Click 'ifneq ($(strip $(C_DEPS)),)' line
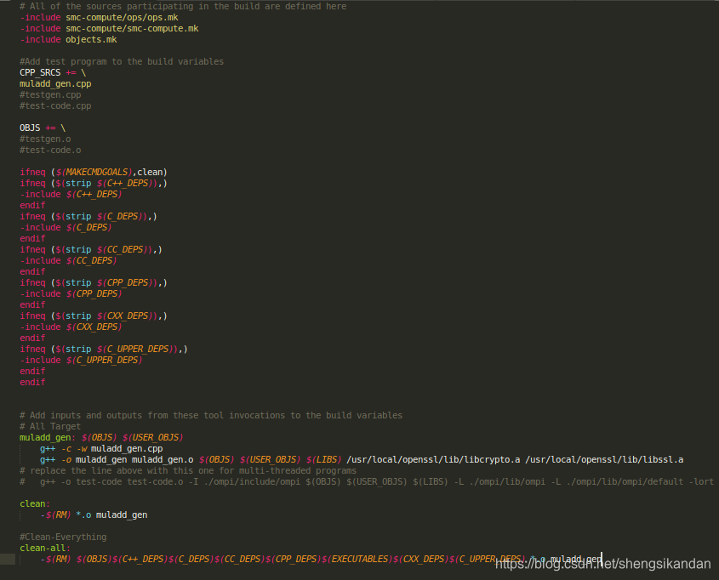The height and width of the screenshot is (580, 719). point(88,216)
